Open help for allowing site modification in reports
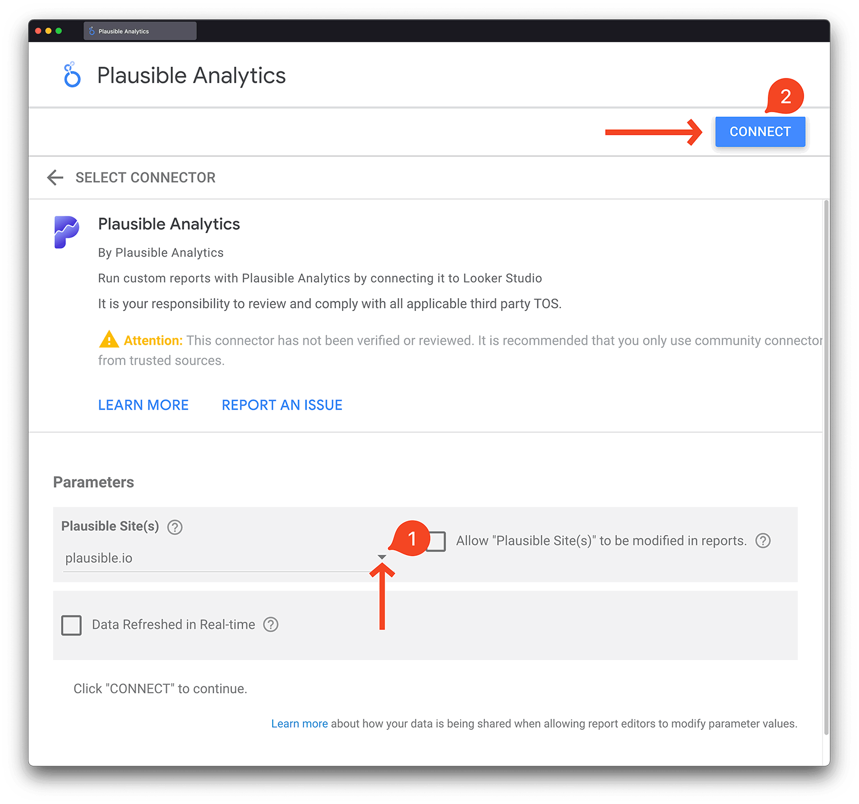 (763, 541)
